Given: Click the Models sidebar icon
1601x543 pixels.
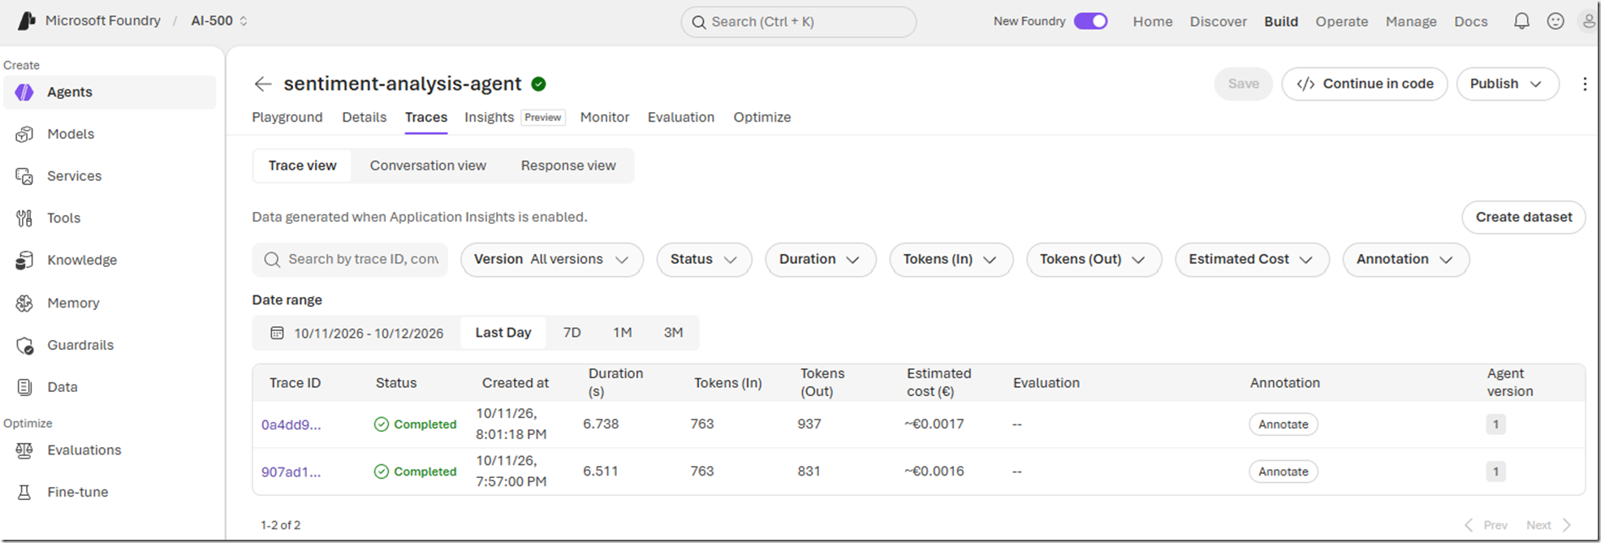Looking at the screenshot, I should pos(24,134).
